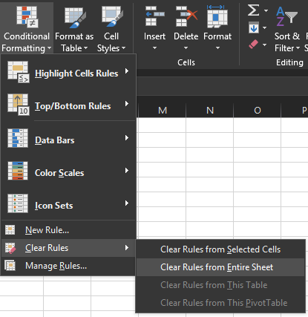Open the Format as Table gallery
Screen dimensions: 308x317
click(x=74, y=27)
